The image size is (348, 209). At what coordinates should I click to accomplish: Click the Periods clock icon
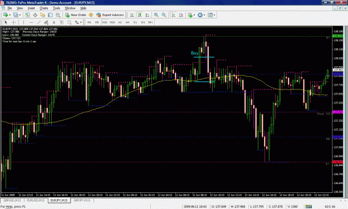[x=200, y=15]
